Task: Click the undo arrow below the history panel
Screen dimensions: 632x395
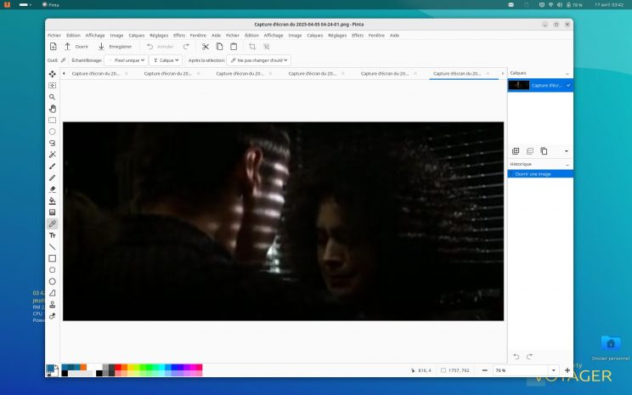Action: [x=516, y=357]
